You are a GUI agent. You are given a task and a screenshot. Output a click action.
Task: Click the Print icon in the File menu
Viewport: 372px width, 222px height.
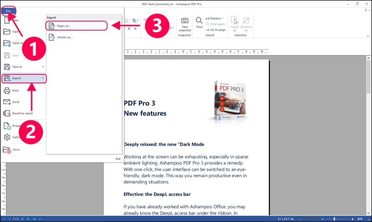[x=7, y=90]
